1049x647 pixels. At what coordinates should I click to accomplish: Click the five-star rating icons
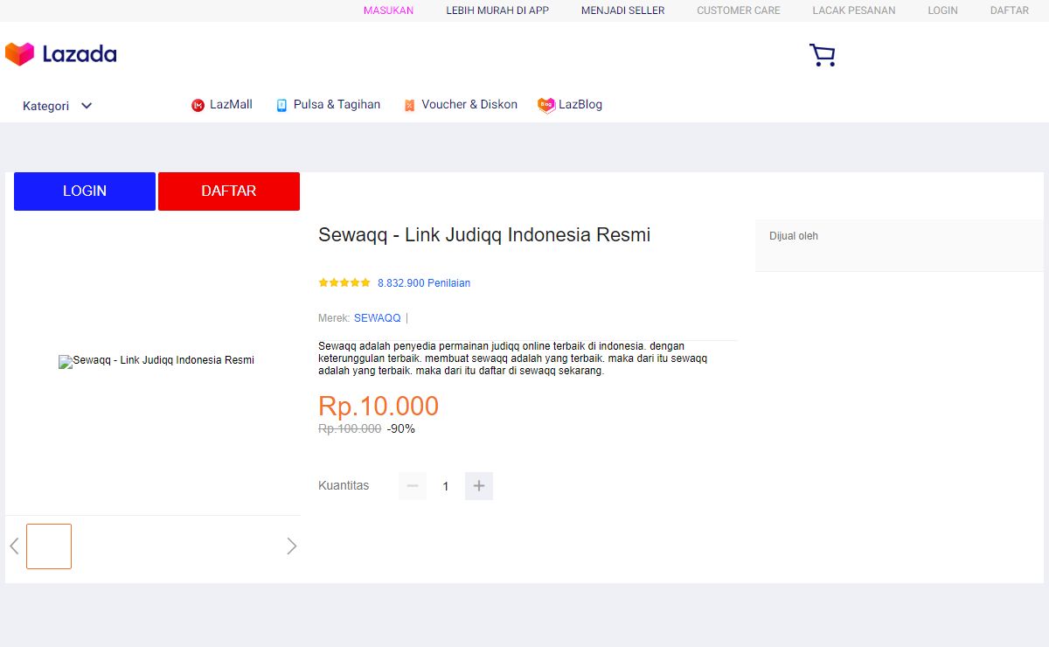coord(344,283)
